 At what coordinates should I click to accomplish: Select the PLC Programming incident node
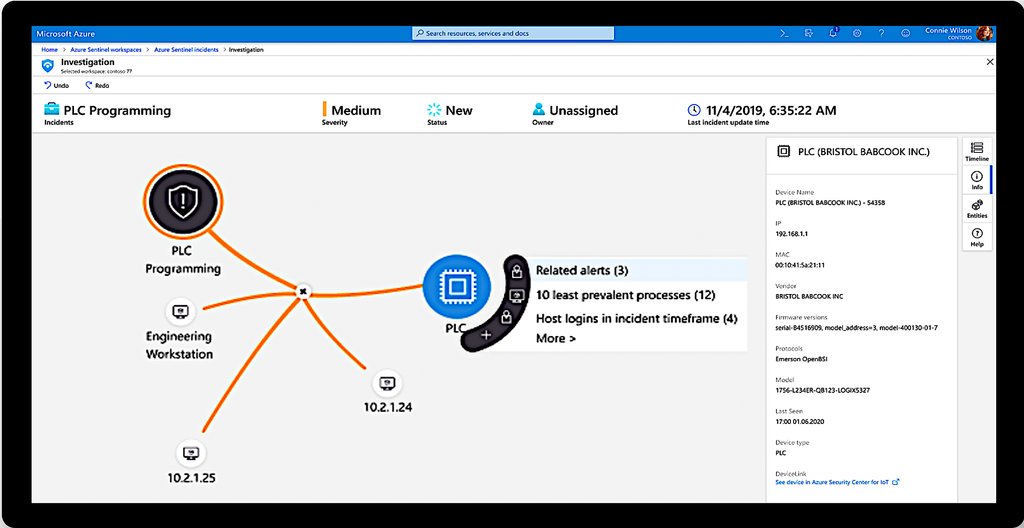coord(183,202)
